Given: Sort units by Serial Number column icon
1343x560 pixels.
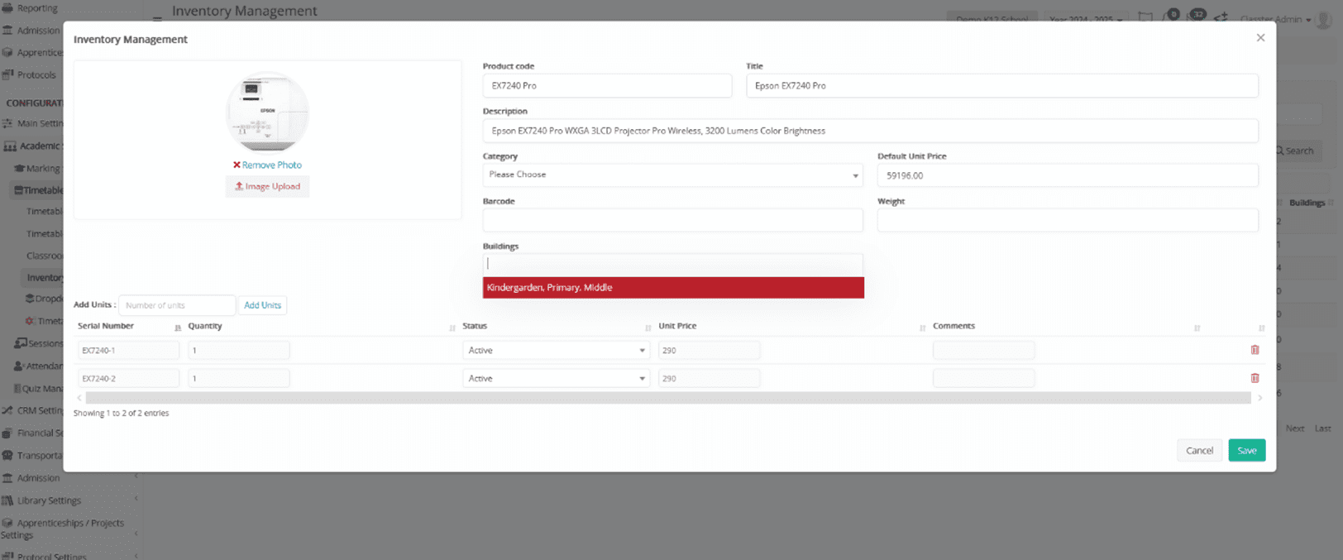Looking at the screenshot, I should tap(178, 328).
